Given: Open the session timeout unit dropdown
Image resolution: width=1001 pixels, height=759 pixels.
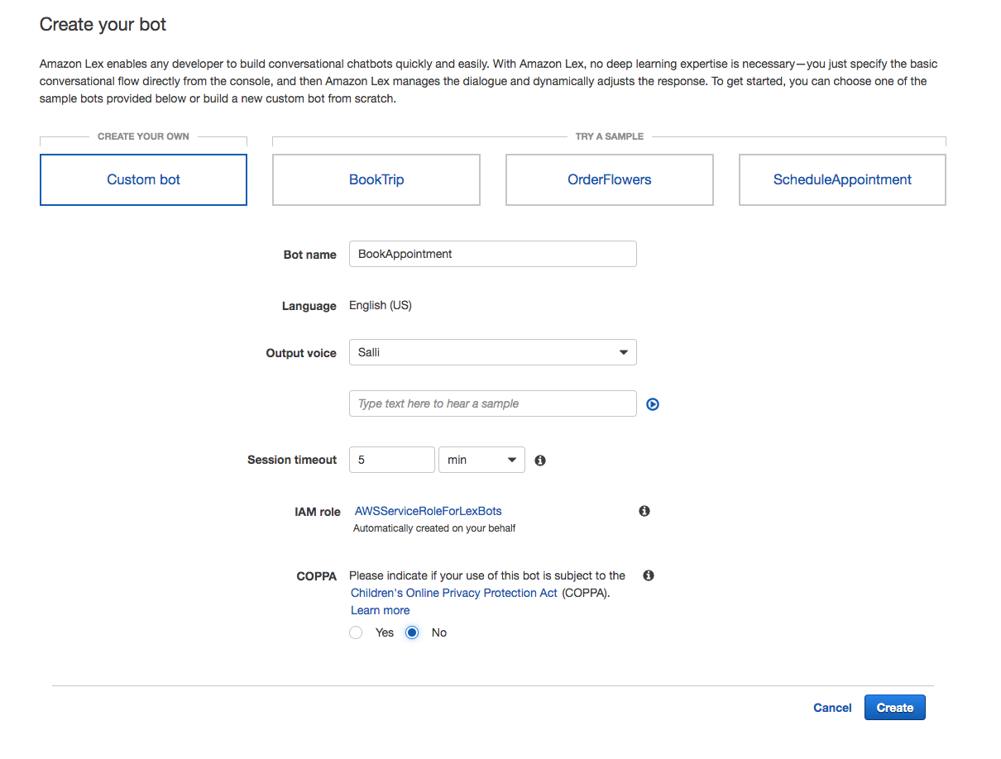Looking at the screenshot, I should (x=481, y=460).
